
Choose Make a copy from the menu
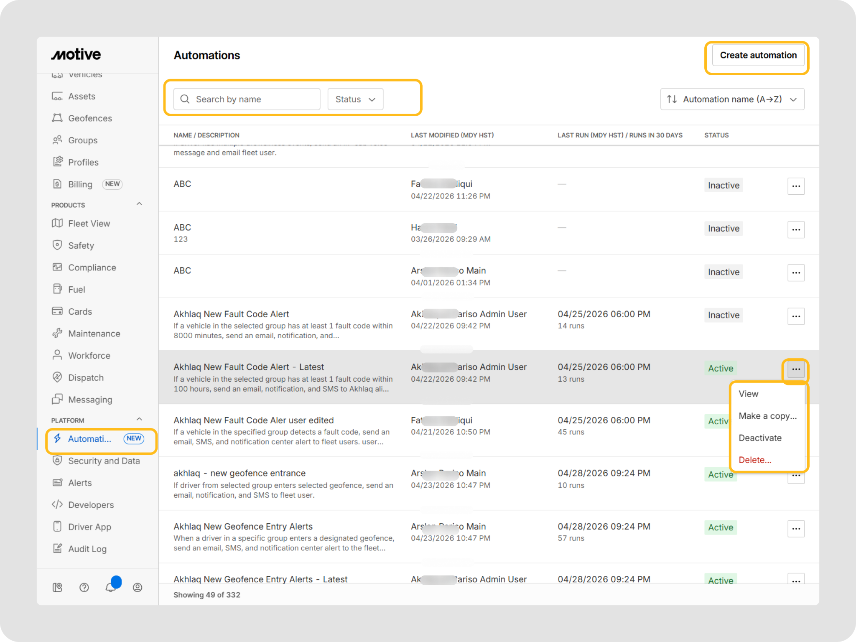(x=767, y=416)
